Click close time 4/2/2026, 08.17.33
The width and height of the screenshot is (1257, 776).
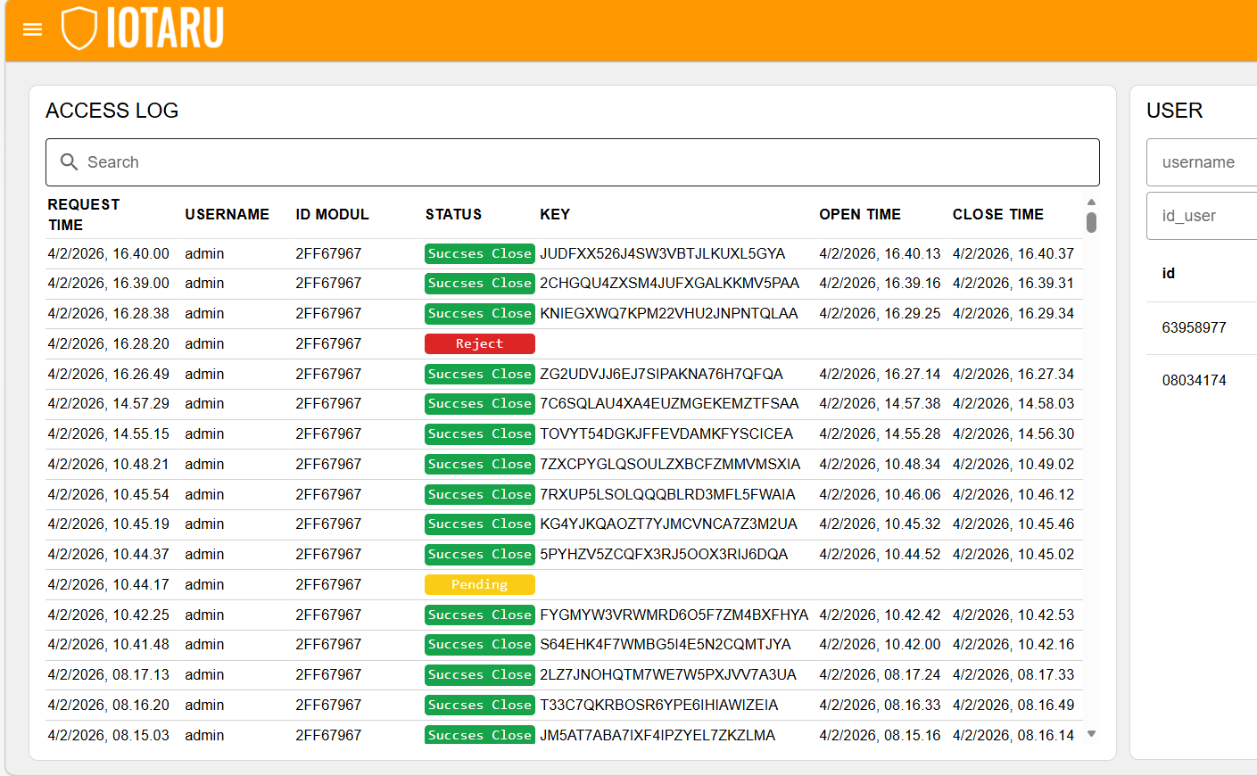[1013, 674]
